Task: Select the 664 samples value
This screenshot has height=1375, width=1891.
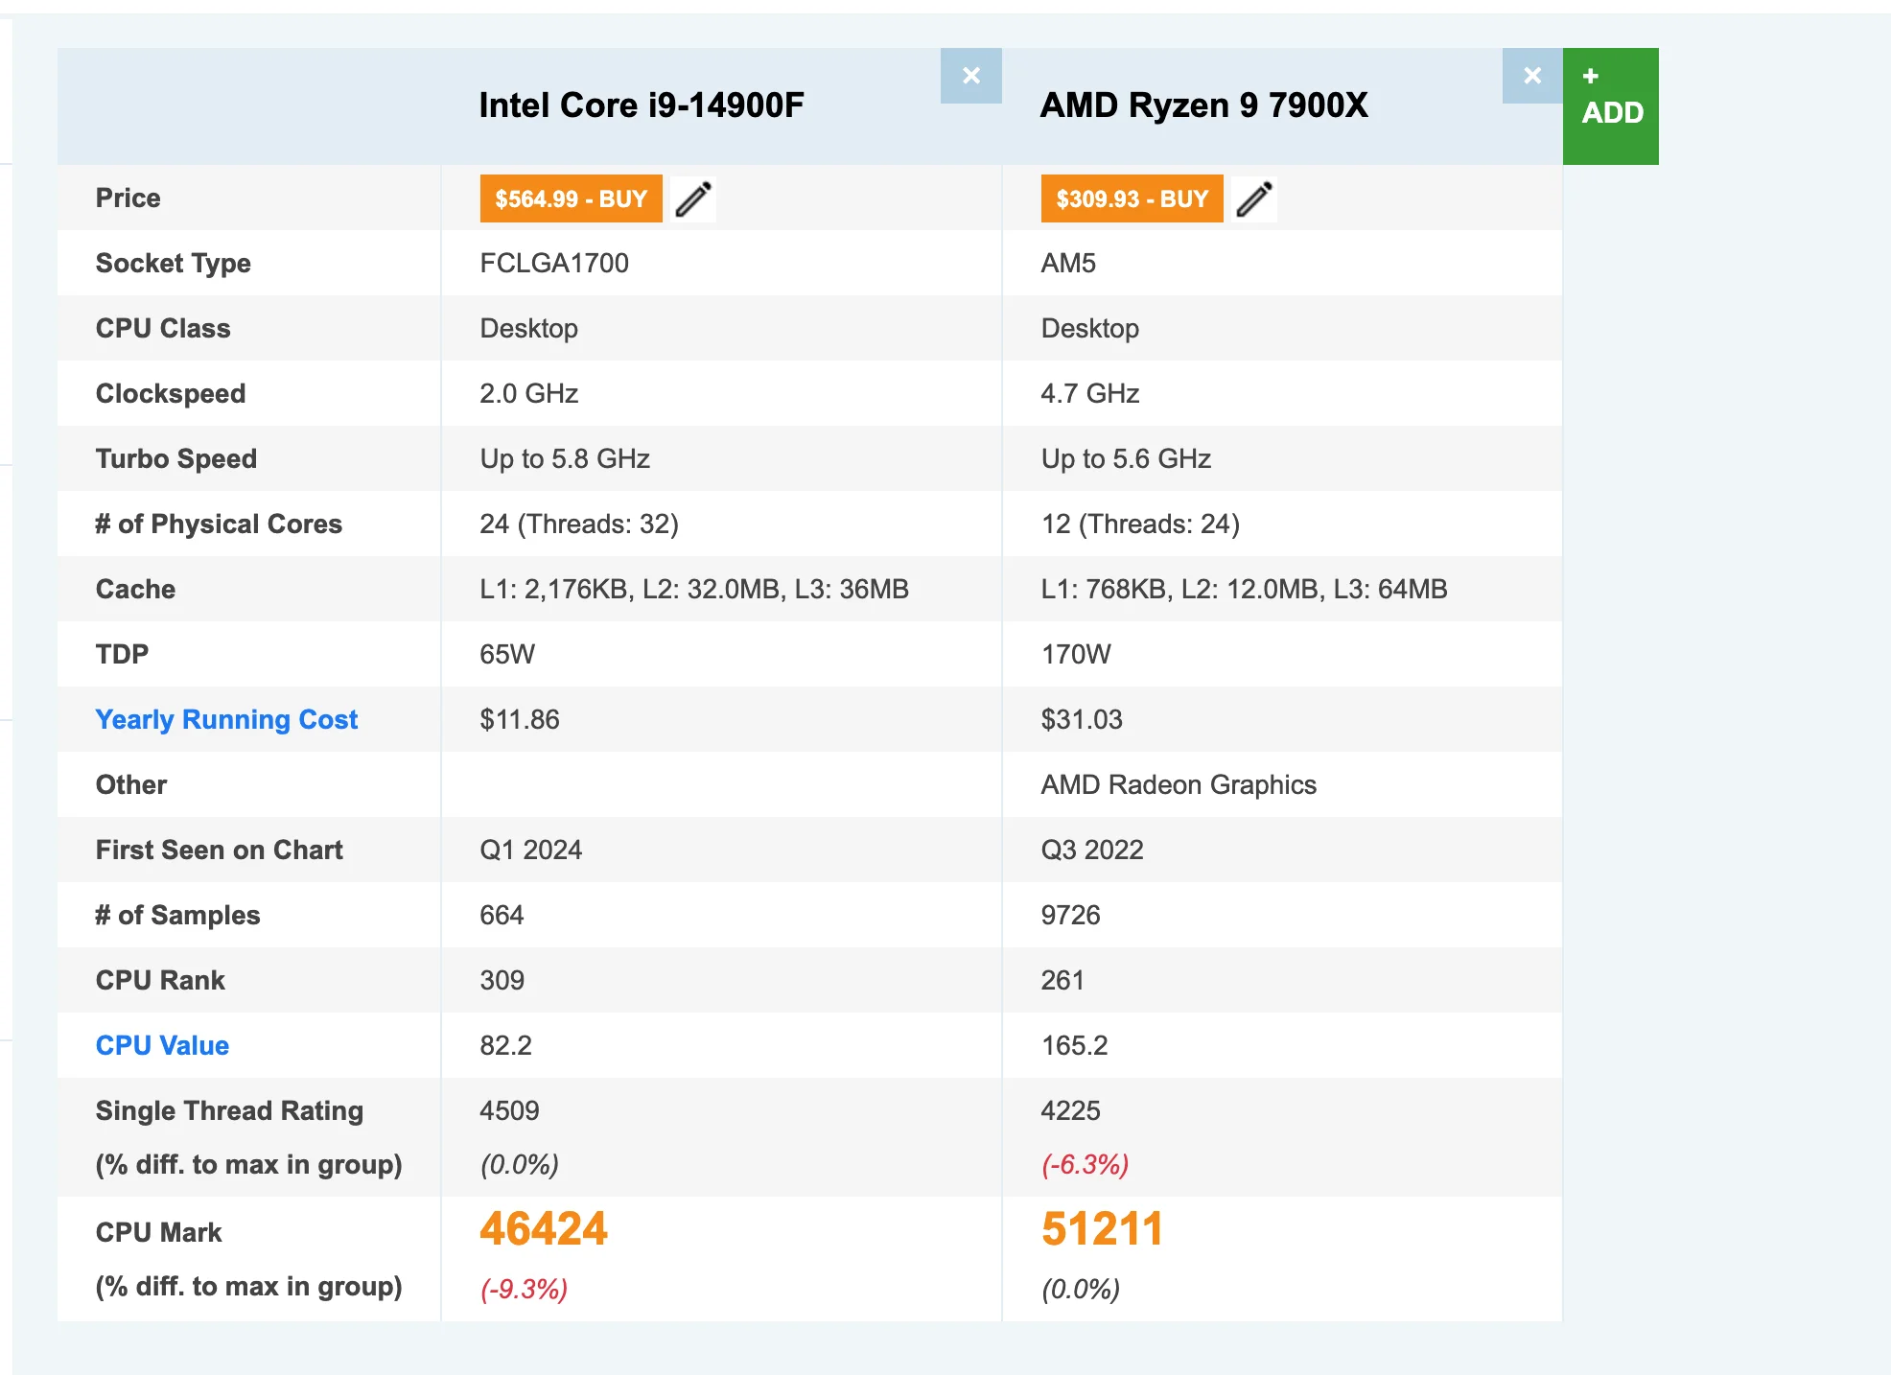Action: point(502,915)
